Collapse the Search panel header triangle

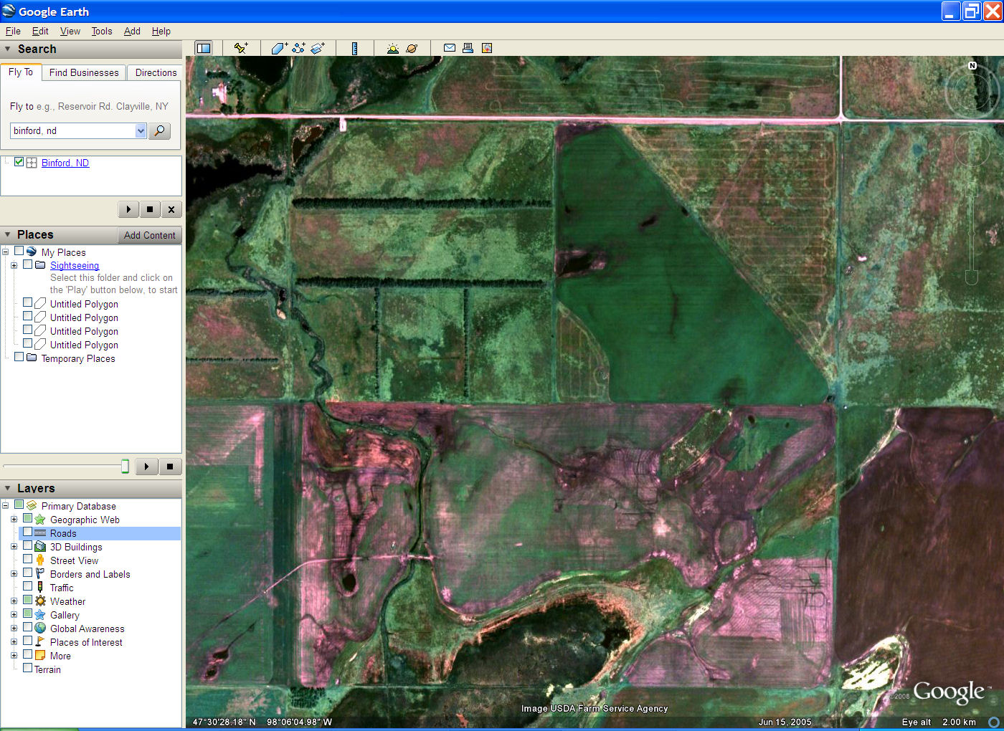8,49
